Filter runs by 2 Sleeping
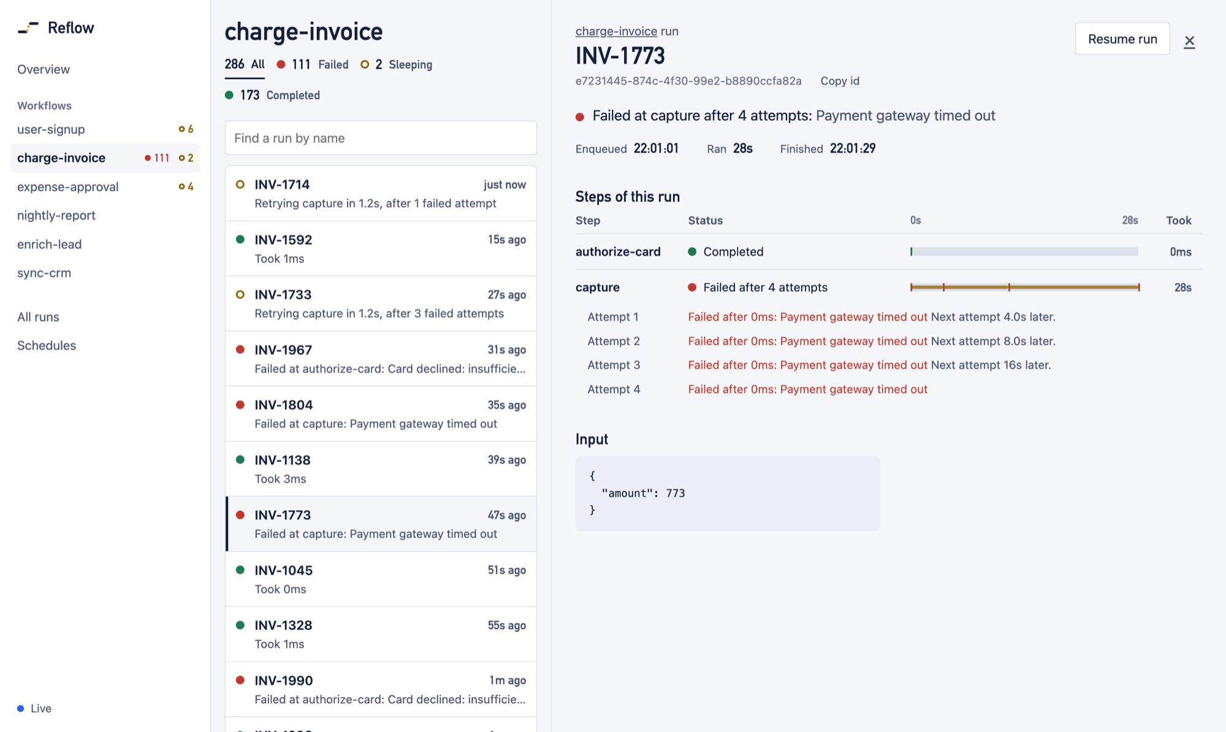Viewport: 1226px width, 732px height. click(x=396, y=64)
